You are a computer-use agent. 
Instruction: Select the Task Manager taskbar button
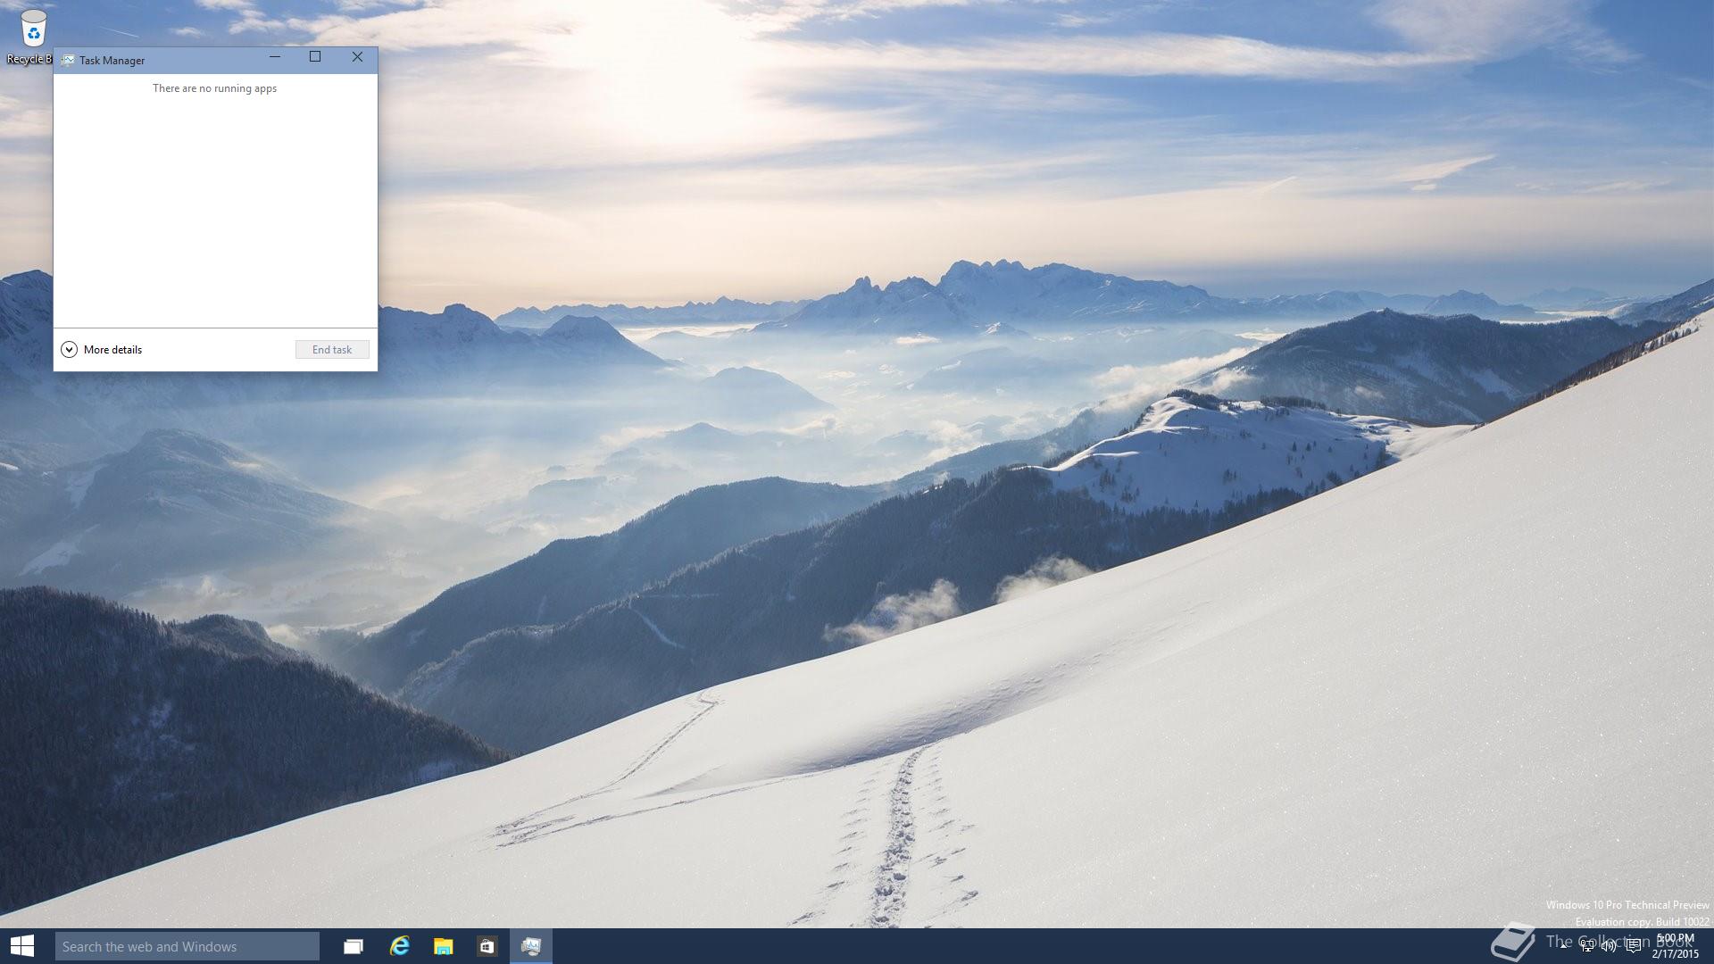531,946
